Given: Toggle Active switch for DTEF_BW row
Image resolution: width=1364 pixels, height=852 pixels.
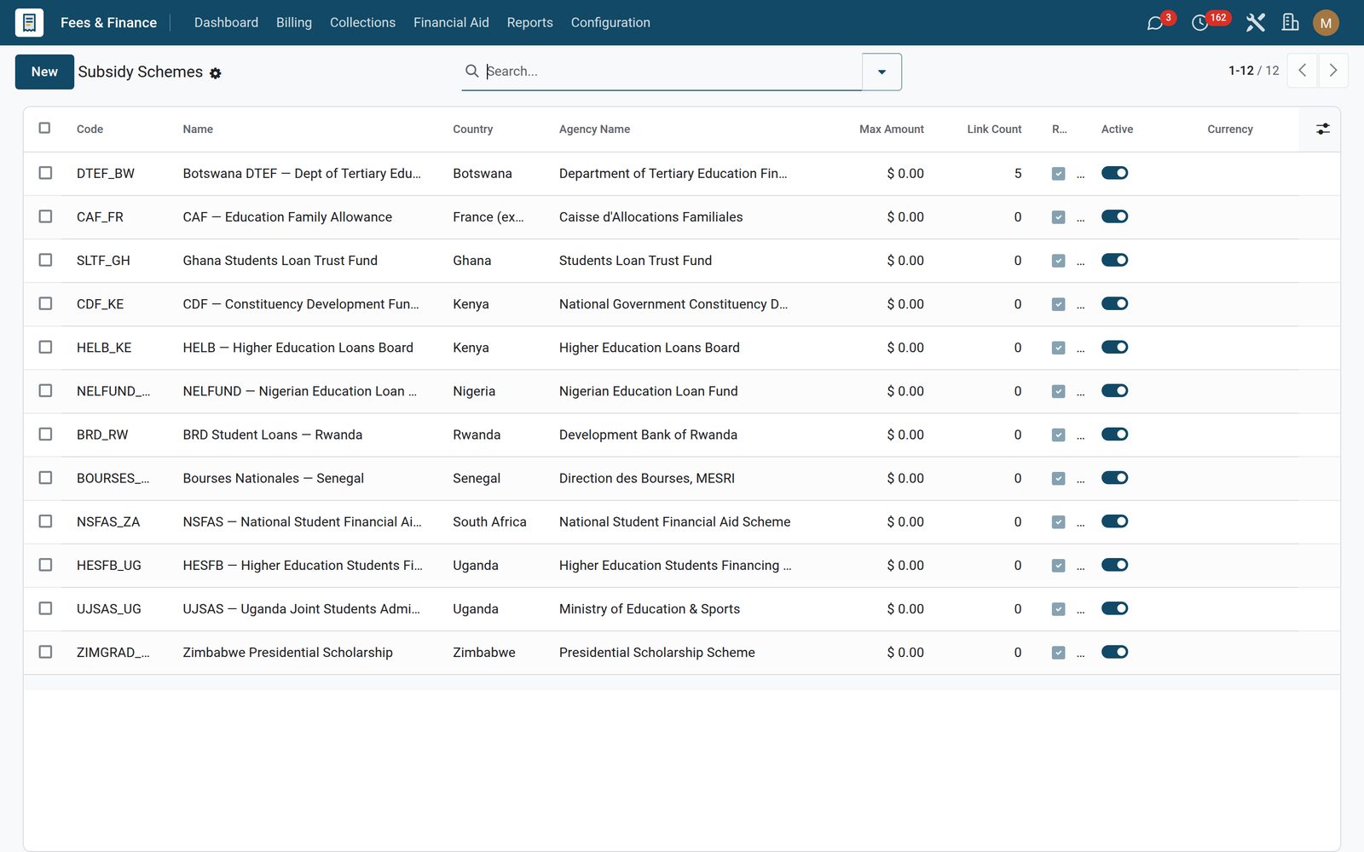Looking at the screenshot, I should [x=1114, y=173].
